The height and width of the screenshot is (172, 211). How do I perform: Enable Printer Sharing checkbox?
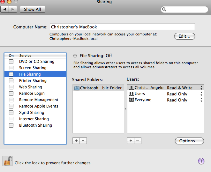(11, 80)
